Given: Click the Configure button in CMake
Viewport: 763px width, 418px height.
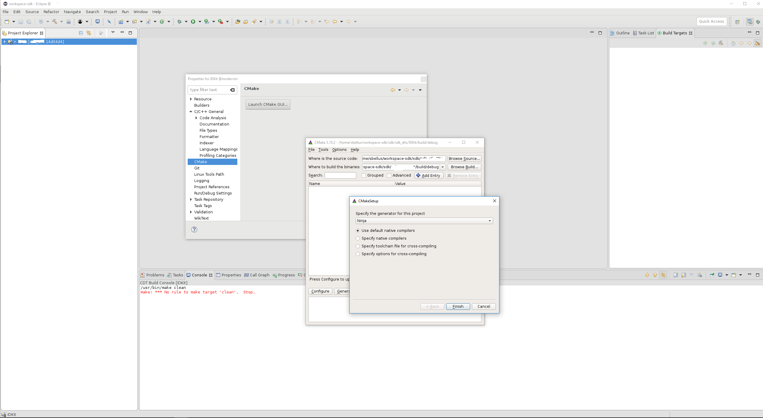Looking at the screenshot, I should [x=320, y=291].
